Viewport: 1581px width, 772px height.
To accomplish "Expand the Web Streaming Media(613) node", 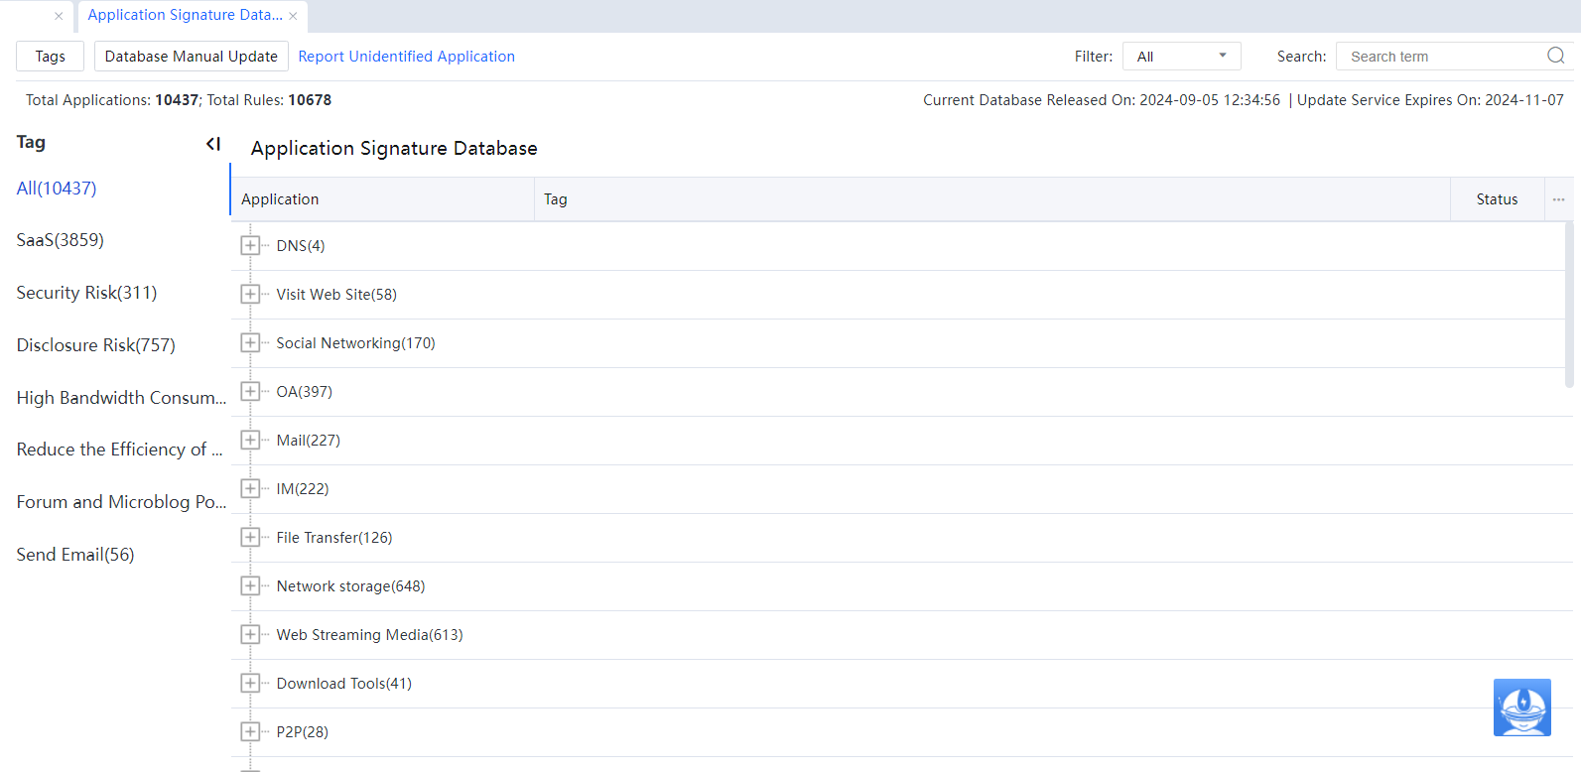I will [250, 635].
